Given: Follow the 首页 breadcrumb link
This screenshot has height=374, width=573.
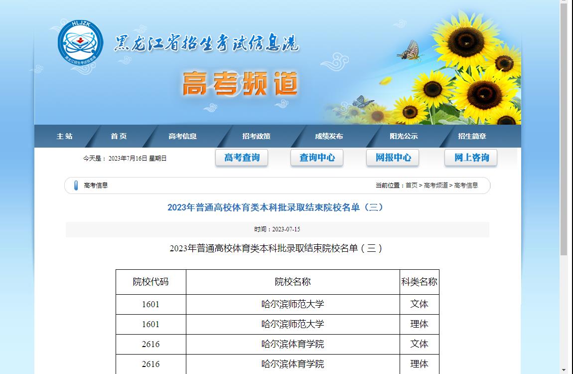Looking at the screenshot, I should (x=412, y=186).
